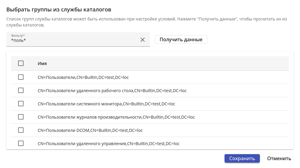Select the Пользователи удаленного рабочего стола row text
The height and width of the screenshot is (168, 300).
pyautogui.click(x=112, y=91)
